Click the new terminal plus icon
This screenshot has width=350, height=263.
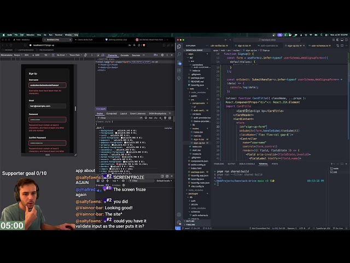click(332, 164)
